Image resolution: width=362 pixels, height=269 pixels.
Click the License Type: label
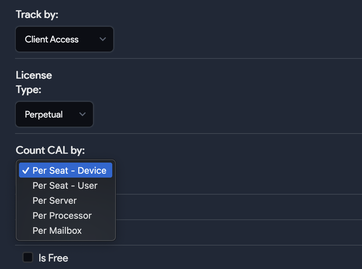[x=34, y=82]
